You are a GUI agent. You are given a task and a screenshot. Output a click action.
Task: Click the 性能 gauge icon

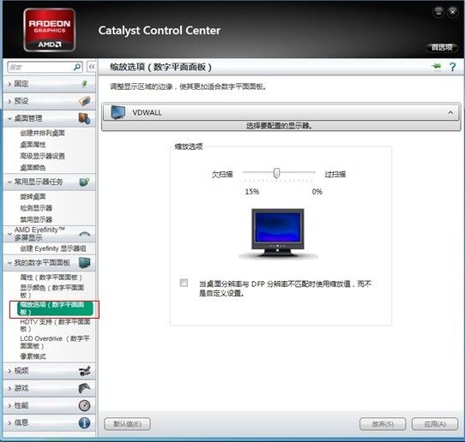point(85,405)
